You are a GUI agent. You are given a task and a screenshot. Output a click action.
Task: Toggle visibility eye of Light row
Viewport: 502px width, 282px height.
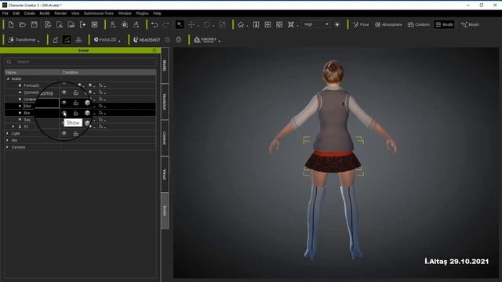pos(64,134)
